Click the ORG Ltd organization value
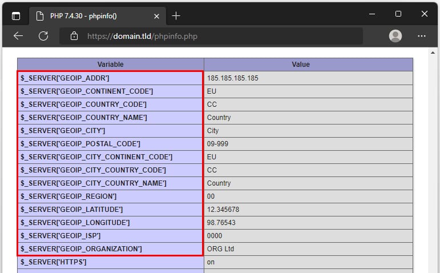 220,249
